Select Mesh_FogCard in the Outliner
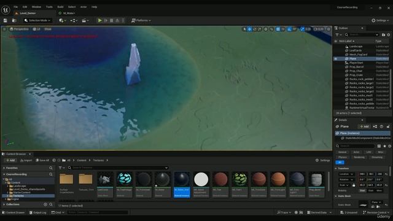 [x=358, y=55]
